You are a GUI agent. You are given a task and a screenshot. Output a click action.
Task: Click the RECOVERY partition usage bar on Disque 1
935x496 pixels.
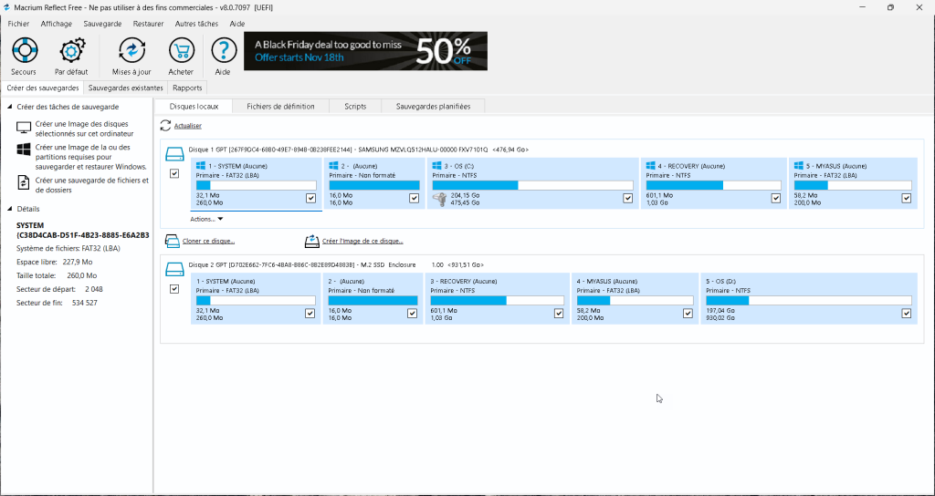[712, 185]
